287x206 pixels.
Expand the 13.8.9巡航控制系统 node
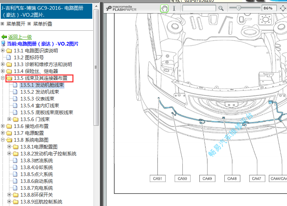click(9, 201)
